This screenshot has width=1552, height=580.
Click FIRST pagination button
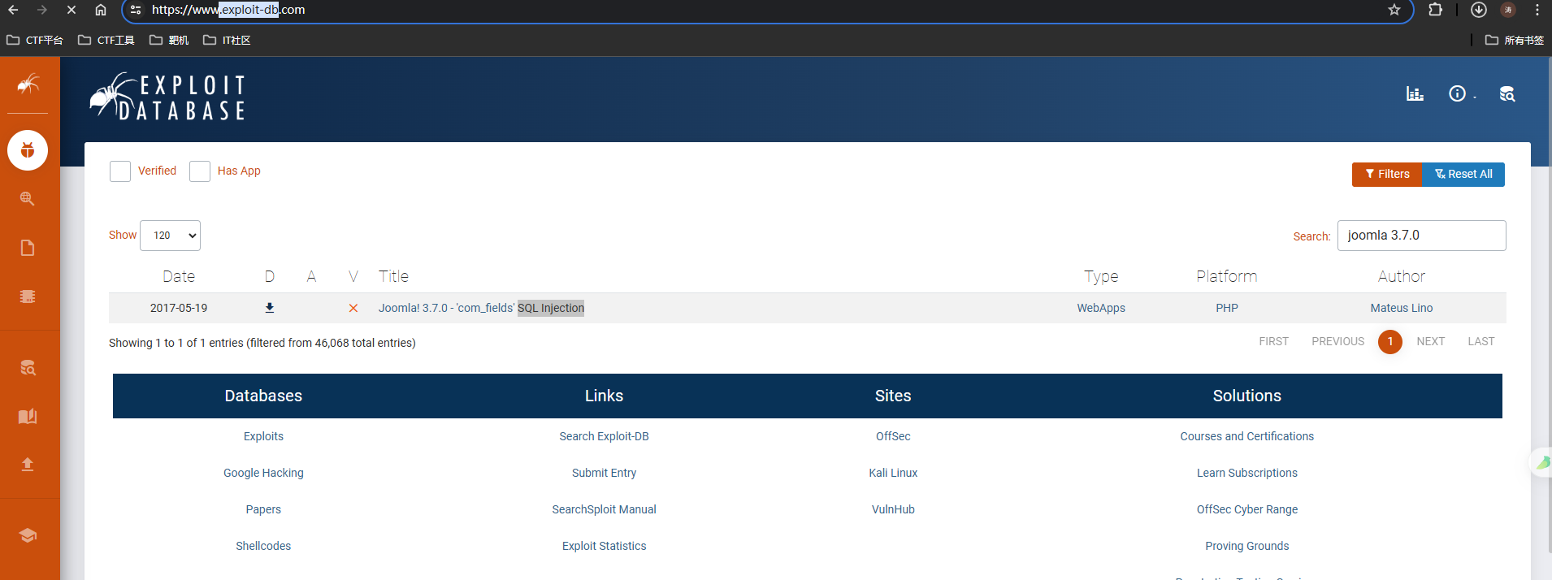click(1274, 342)
